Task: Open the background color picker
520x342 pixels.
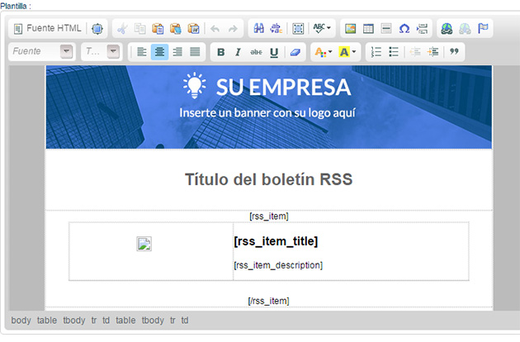Action: (x=347, y=52)
